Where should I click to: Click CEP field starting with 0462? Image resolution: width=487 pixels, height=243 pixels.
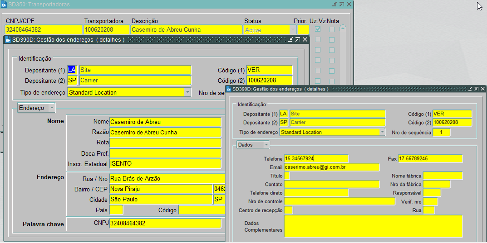pyautogui.click(x=220, y=189)
